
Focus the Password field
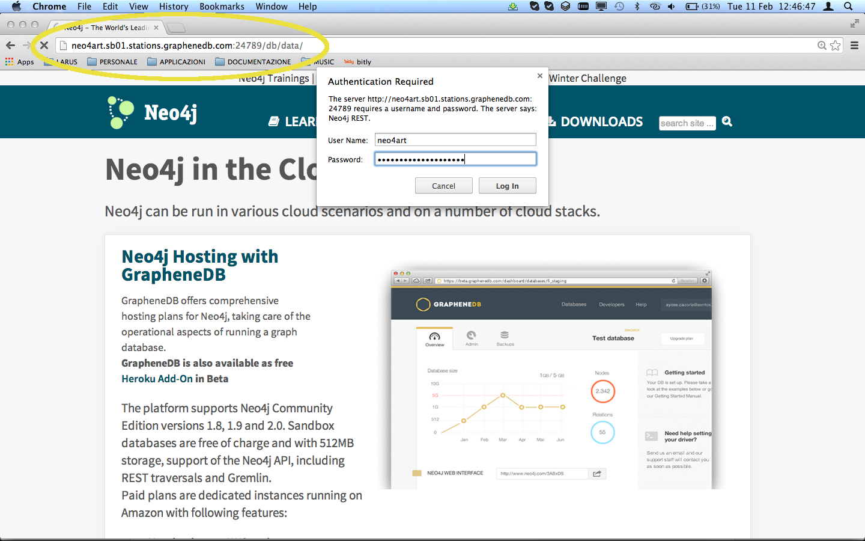pos(455,159)
